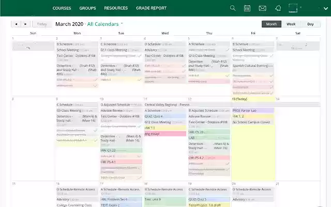Open the messages envelope icon

[x=262, y=8]
